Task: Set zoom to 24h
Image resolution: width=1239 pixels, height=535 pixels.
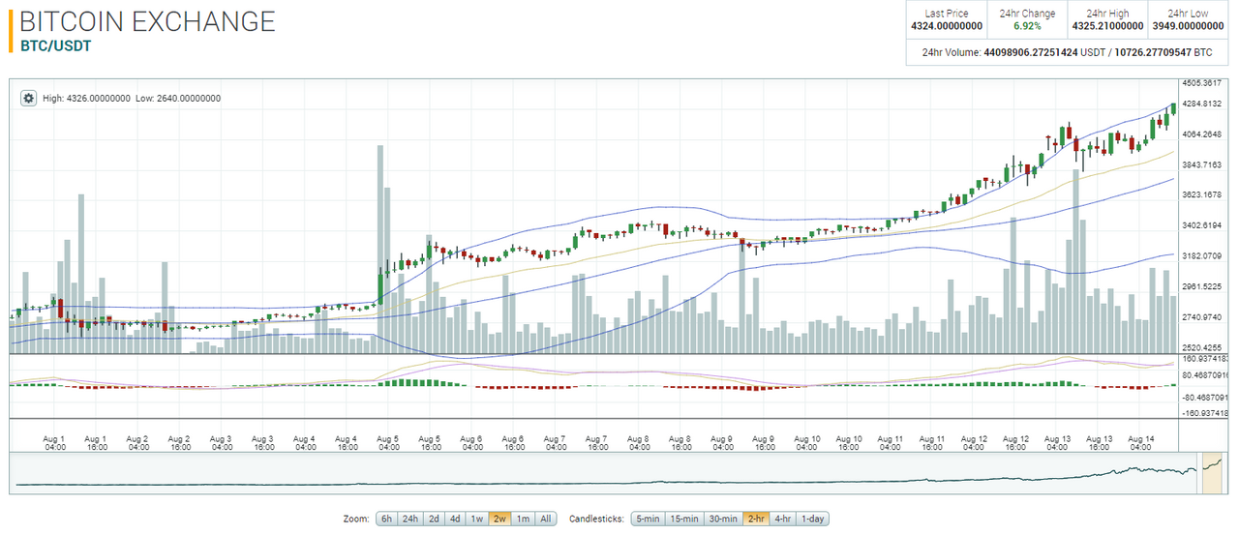Action: 410,519
